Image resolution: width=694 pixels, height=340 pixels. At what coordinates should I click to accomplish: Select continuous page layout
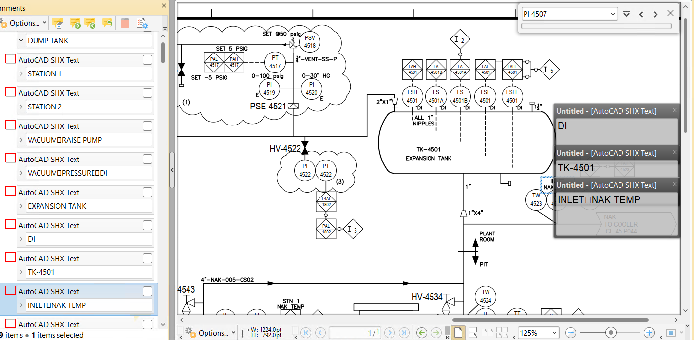coord(472,333)
